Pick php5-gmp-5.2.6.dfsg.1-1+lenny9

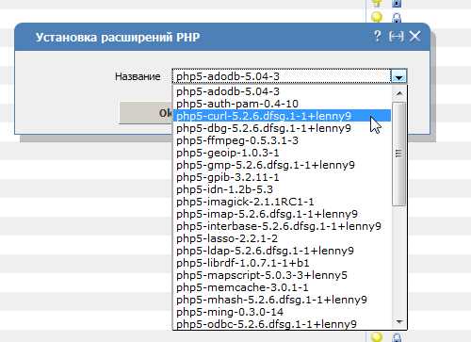[x=282, y=165]
